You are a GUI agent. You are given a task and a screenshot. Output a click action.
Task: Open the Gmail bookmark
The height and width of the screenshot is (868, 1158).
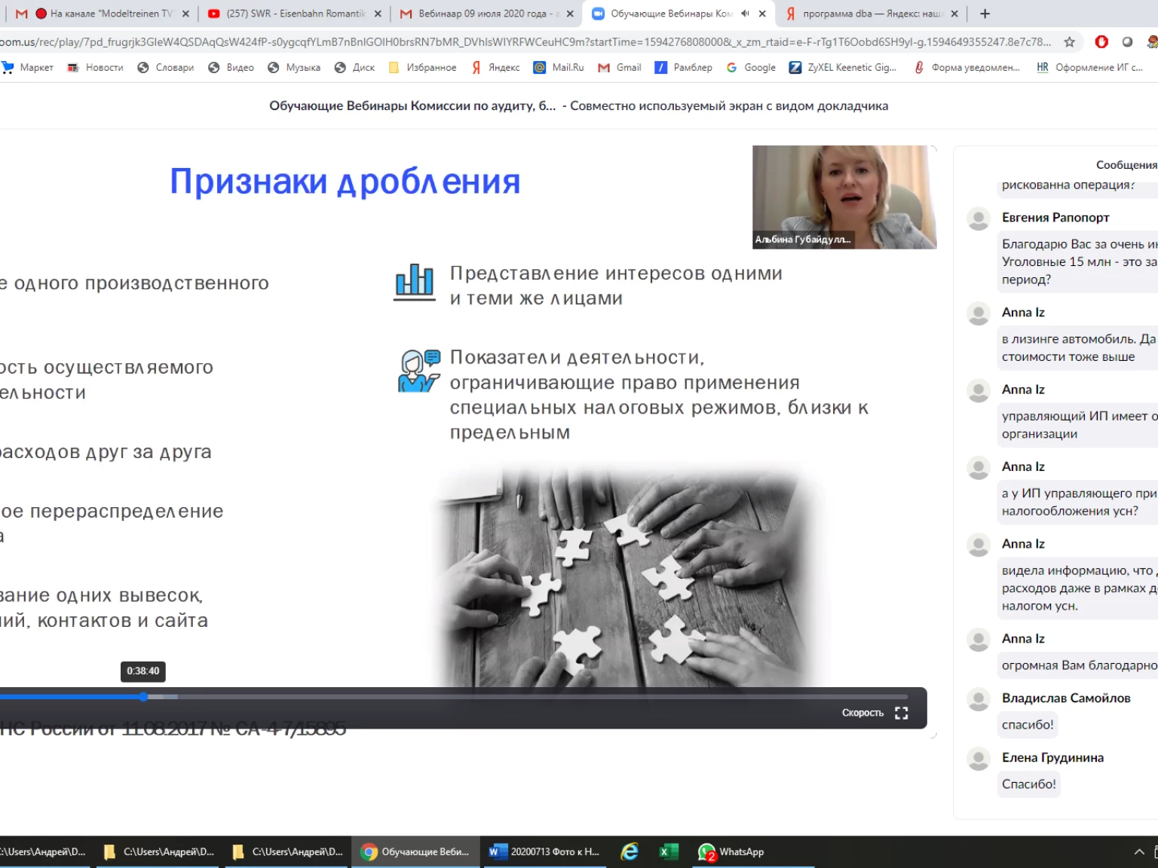pos(620,67)
